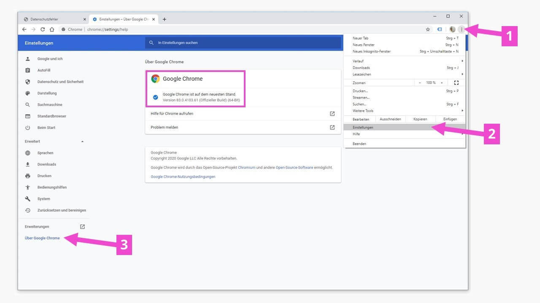Click the Suchmaschine magnifier icon
Image resolution: width=540 pixels, height=303 pixels.
coord(28,105)
